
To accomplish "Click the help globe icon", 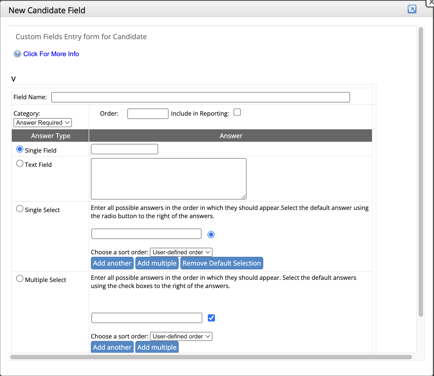I will pyautogui.click(x=17, y=54).
